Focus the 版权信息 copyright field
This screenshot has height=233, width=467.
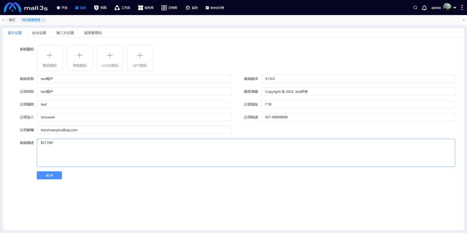[x=358, y=92]
